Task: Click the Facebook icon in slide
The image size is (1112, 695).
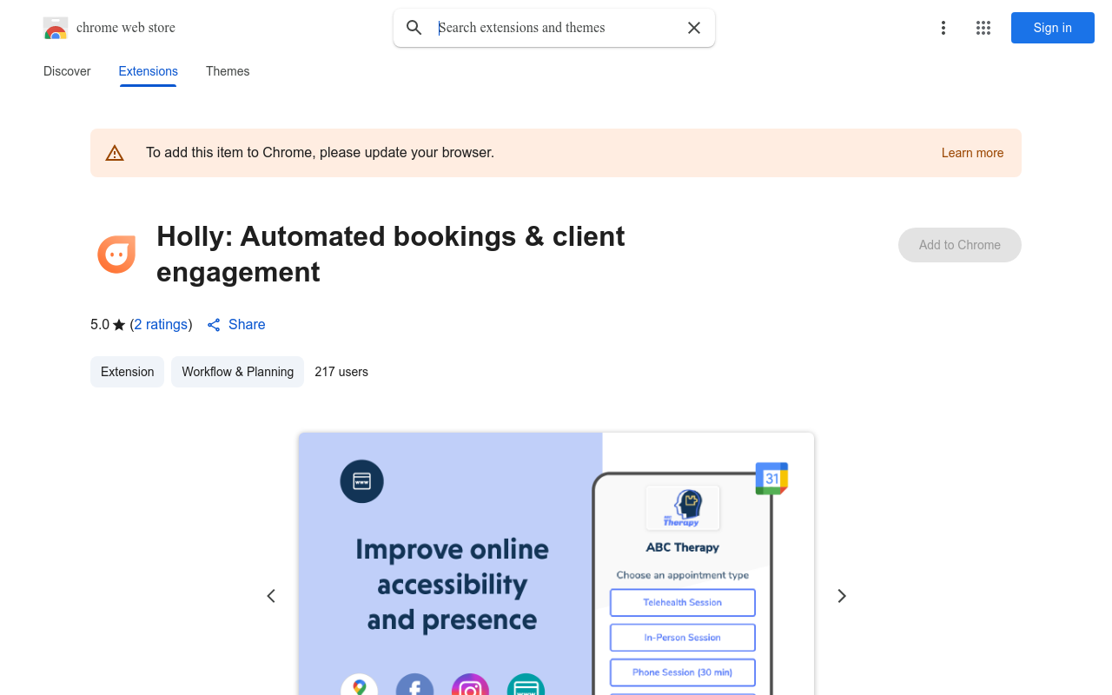Action: [414, 685]
